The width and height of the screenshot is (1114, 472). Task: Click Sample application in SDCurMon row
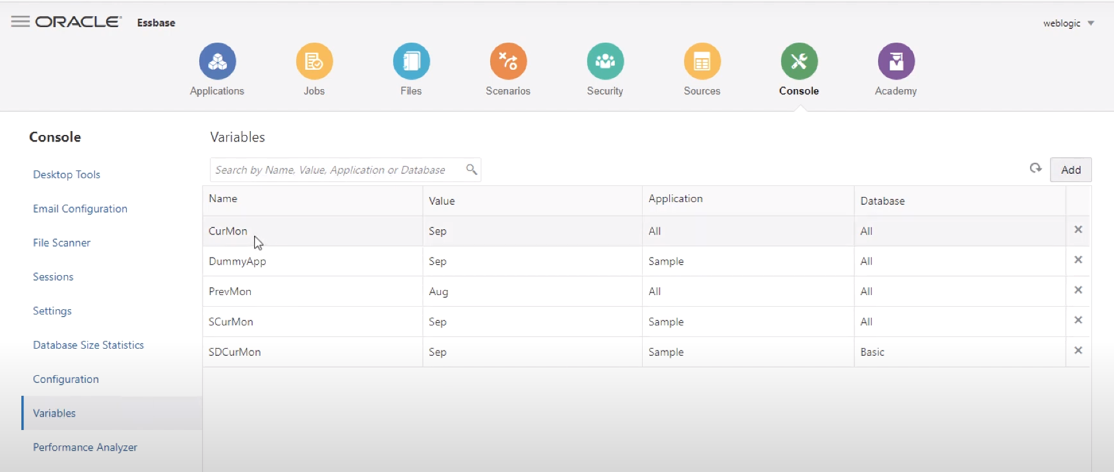pyautogui.click(x=666, y=352)
